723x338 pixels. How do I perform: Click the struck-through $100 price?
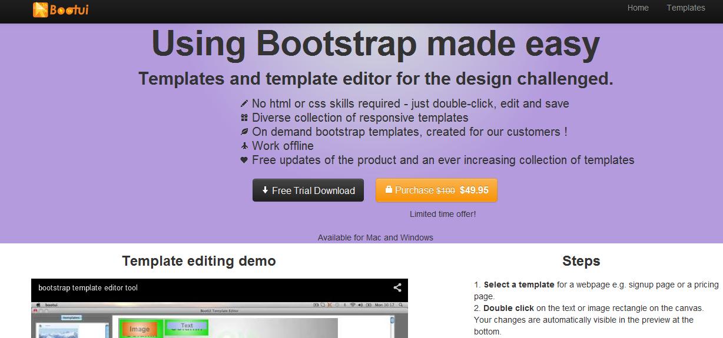(445, 190)
